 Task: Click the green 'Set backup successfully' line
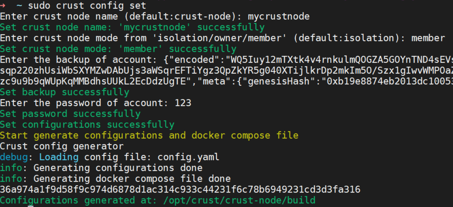pyautogui.click(x=65, y=92)
